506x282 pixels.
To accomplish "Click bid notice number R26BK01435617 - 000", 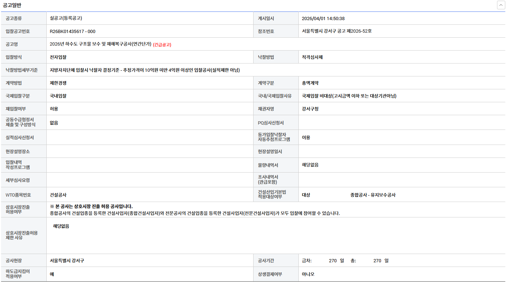I will (73, 31).
